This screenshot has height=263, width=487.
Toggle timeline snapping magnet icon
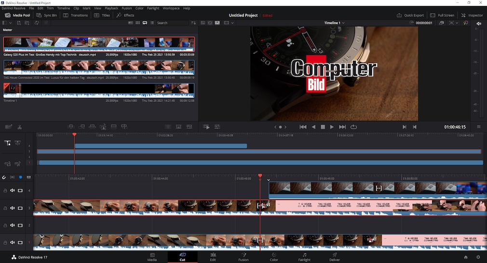click(x=4, y=177)
